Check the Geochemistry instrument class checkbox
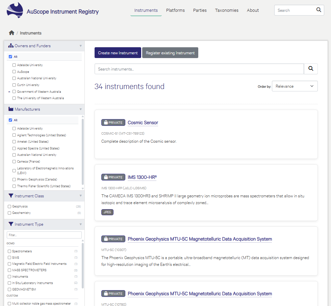Image resolution: width=331 pixels, height=306 pixels. (x=9, y=213)
